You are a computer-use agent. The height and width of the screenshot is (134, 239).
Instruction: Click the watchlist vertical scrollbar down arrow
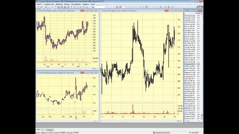pyautogui.click(x=201, y=118)
